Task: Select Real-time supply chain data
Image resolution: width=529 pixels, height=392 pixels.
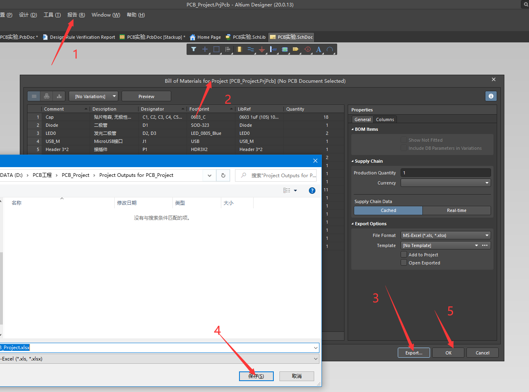Action: pyautogui.click(x=457, y=210)
